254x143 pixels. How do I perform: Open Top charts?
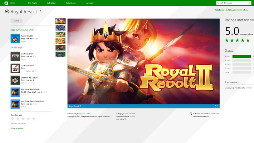point(33,3)
